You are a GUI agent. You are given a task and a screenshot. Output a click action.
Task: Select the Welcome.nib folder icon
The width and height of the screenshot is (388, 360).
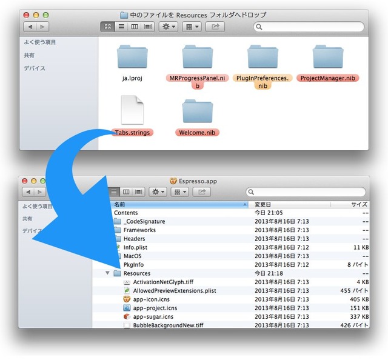tap(198, 111)
